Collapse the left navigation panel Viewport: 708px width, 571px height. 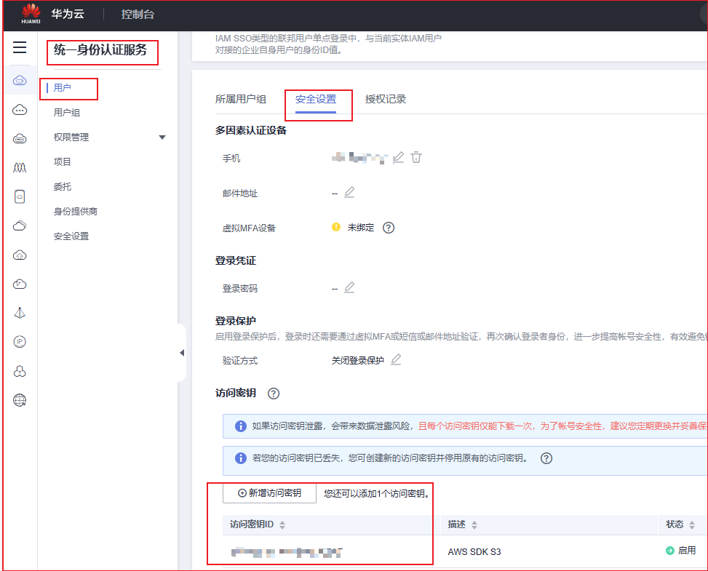pos(181,353)
